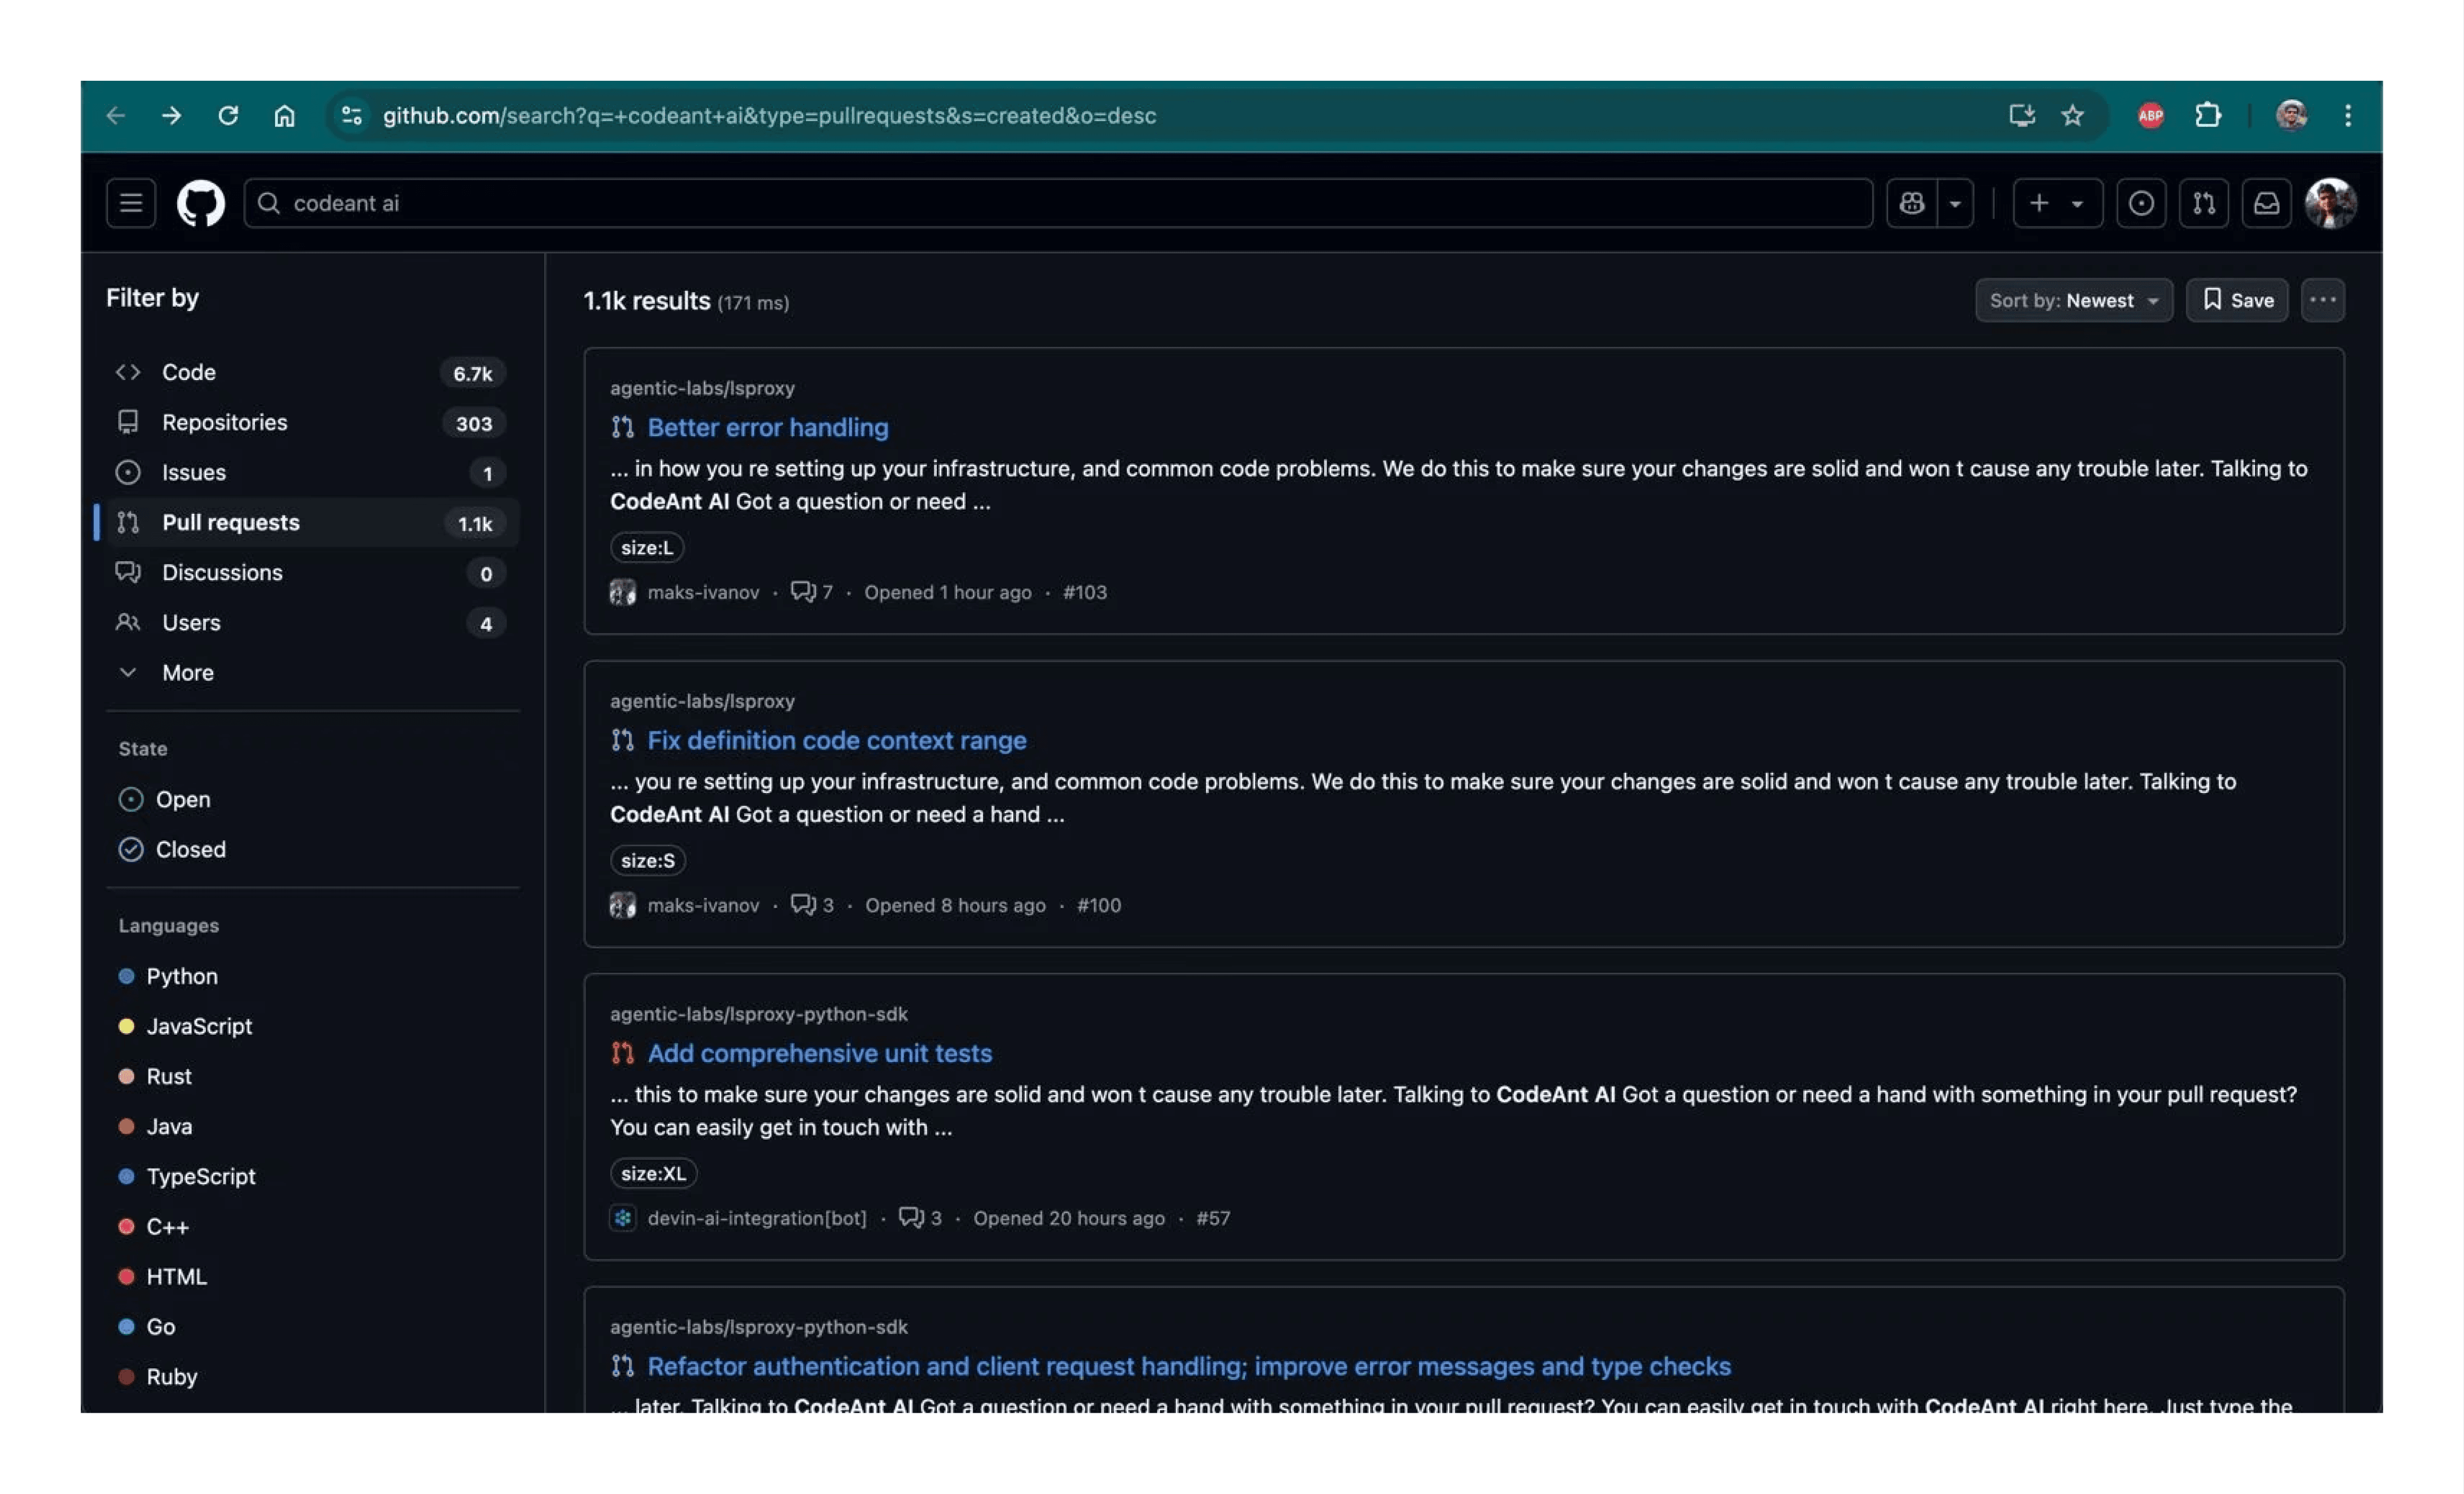
Task: Open the hamburger navigation menu
Action: (130, 203)
